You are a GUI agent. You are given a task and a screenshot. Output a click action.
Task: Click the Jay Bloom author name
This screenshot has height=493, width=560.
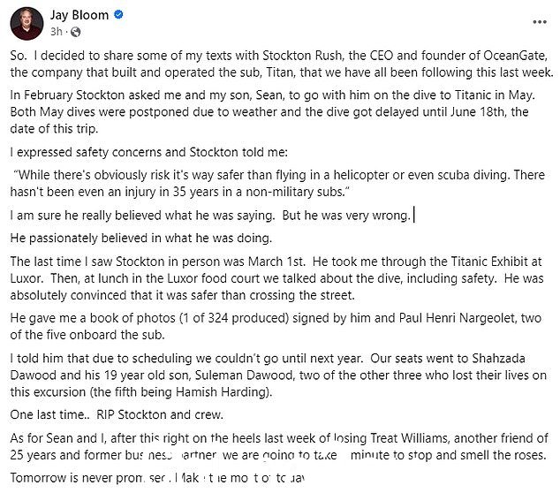click(x=79, y=15)
